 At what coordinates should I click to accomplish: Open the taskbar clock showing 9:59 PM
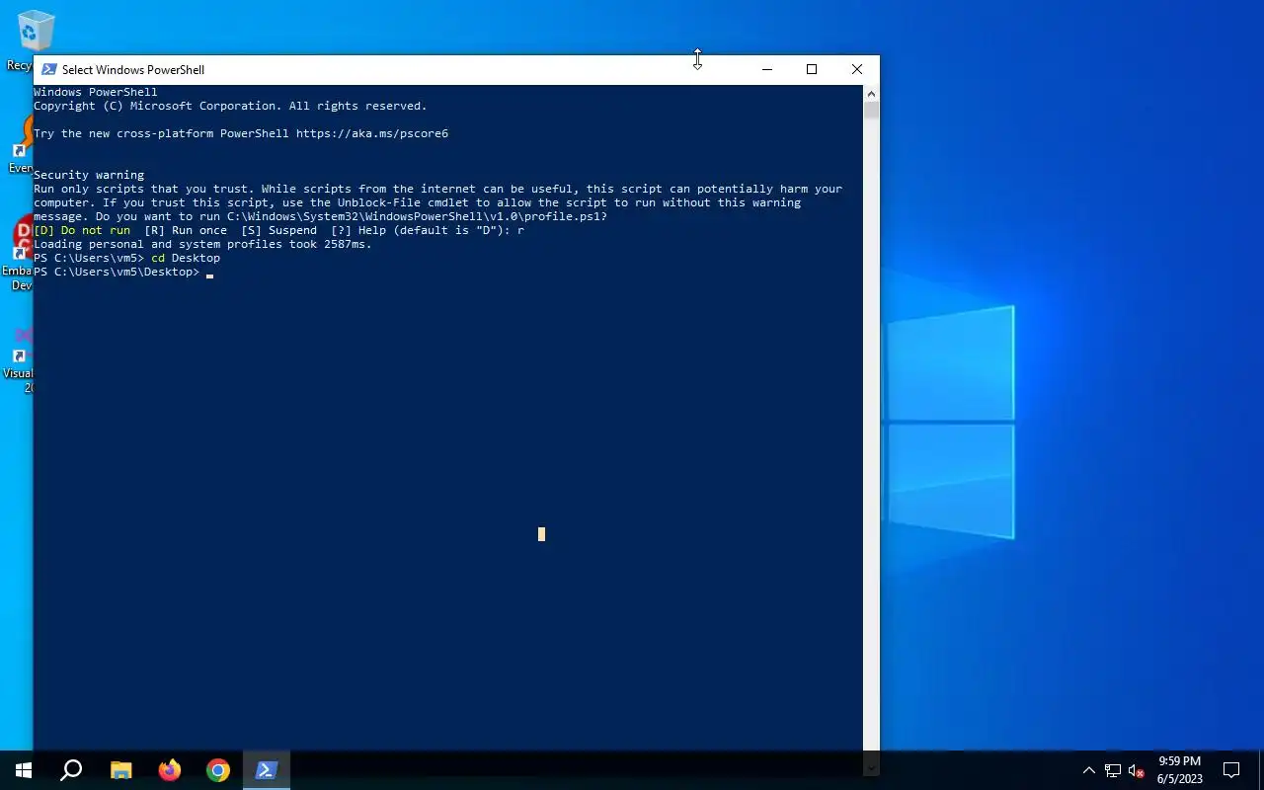click(1180, 770)
